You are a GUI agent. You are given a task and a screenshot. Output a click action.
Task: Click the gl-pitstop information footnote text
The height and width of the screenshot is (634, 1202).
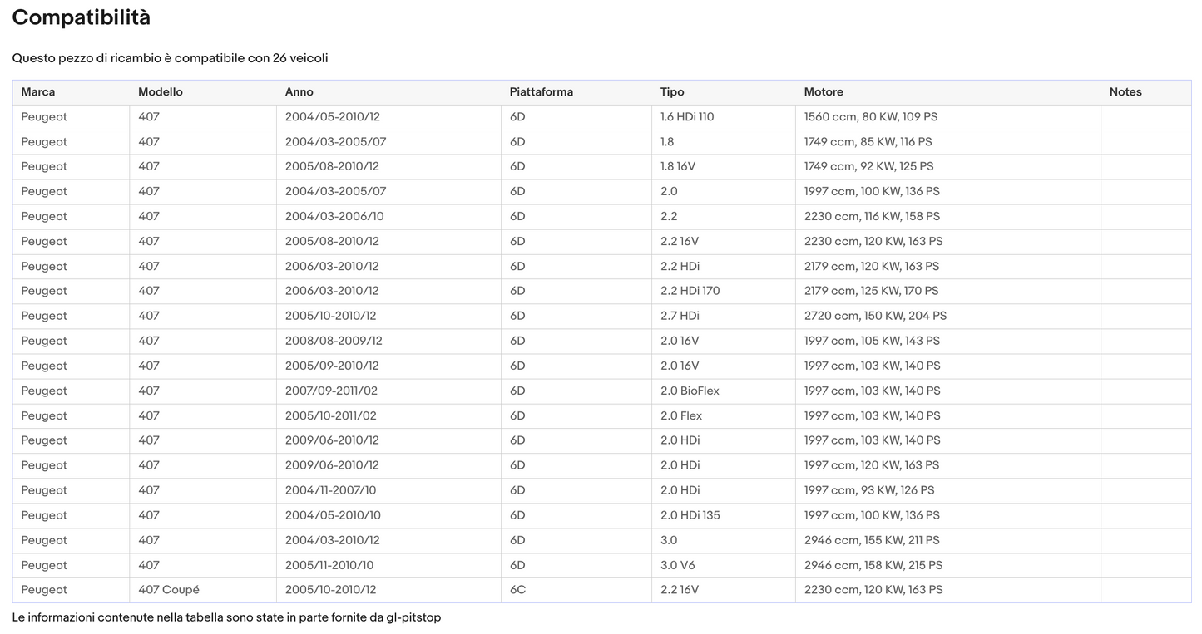pos(226,617)
